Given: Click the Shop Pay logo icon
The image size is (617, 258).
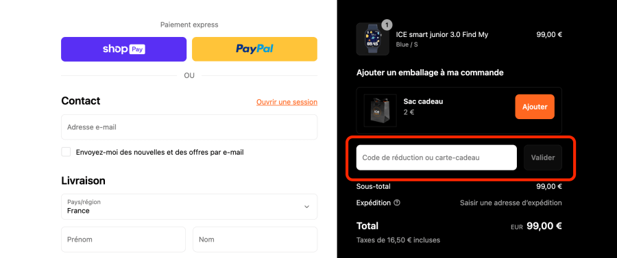Looking at the screenshot, I should click(x=124, y=49).
